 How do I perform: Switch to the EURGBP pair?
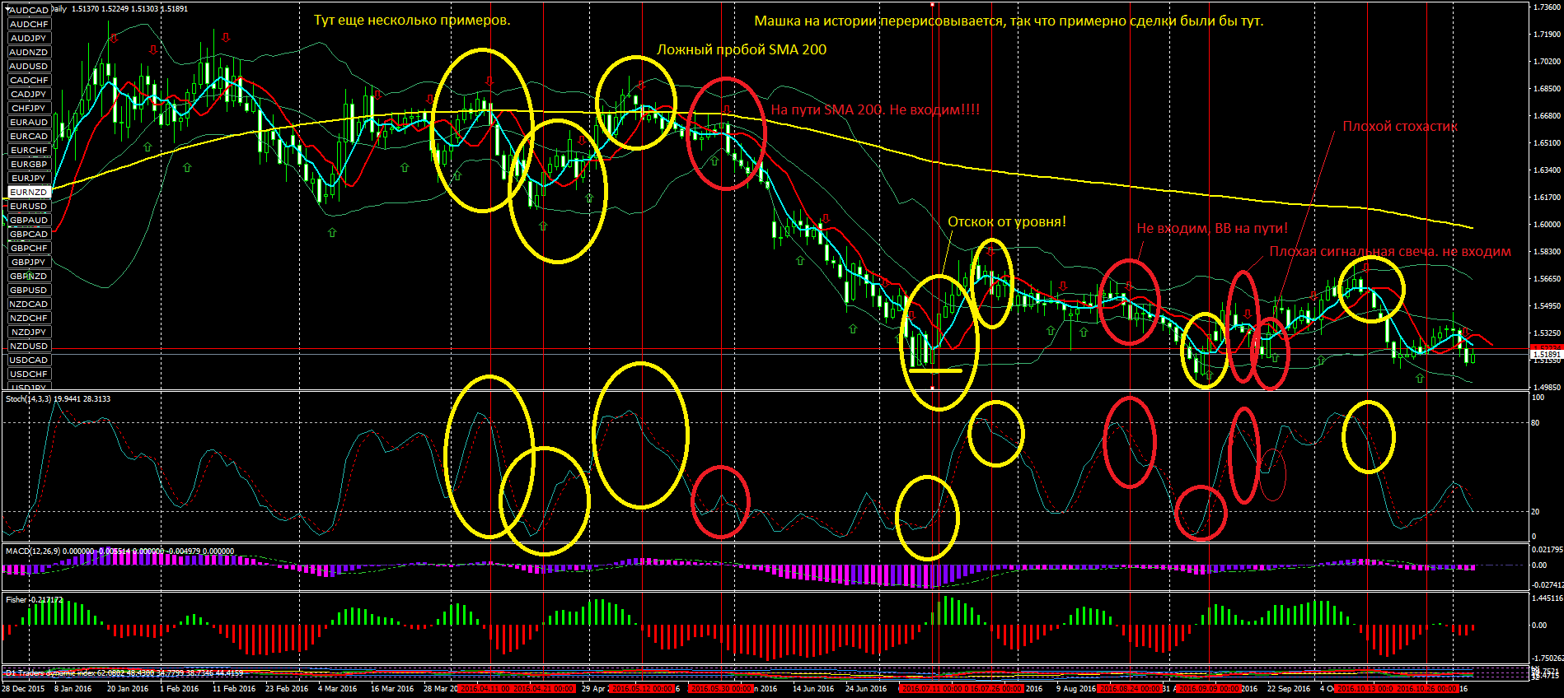pyautogui.click(x=29, y=164)
